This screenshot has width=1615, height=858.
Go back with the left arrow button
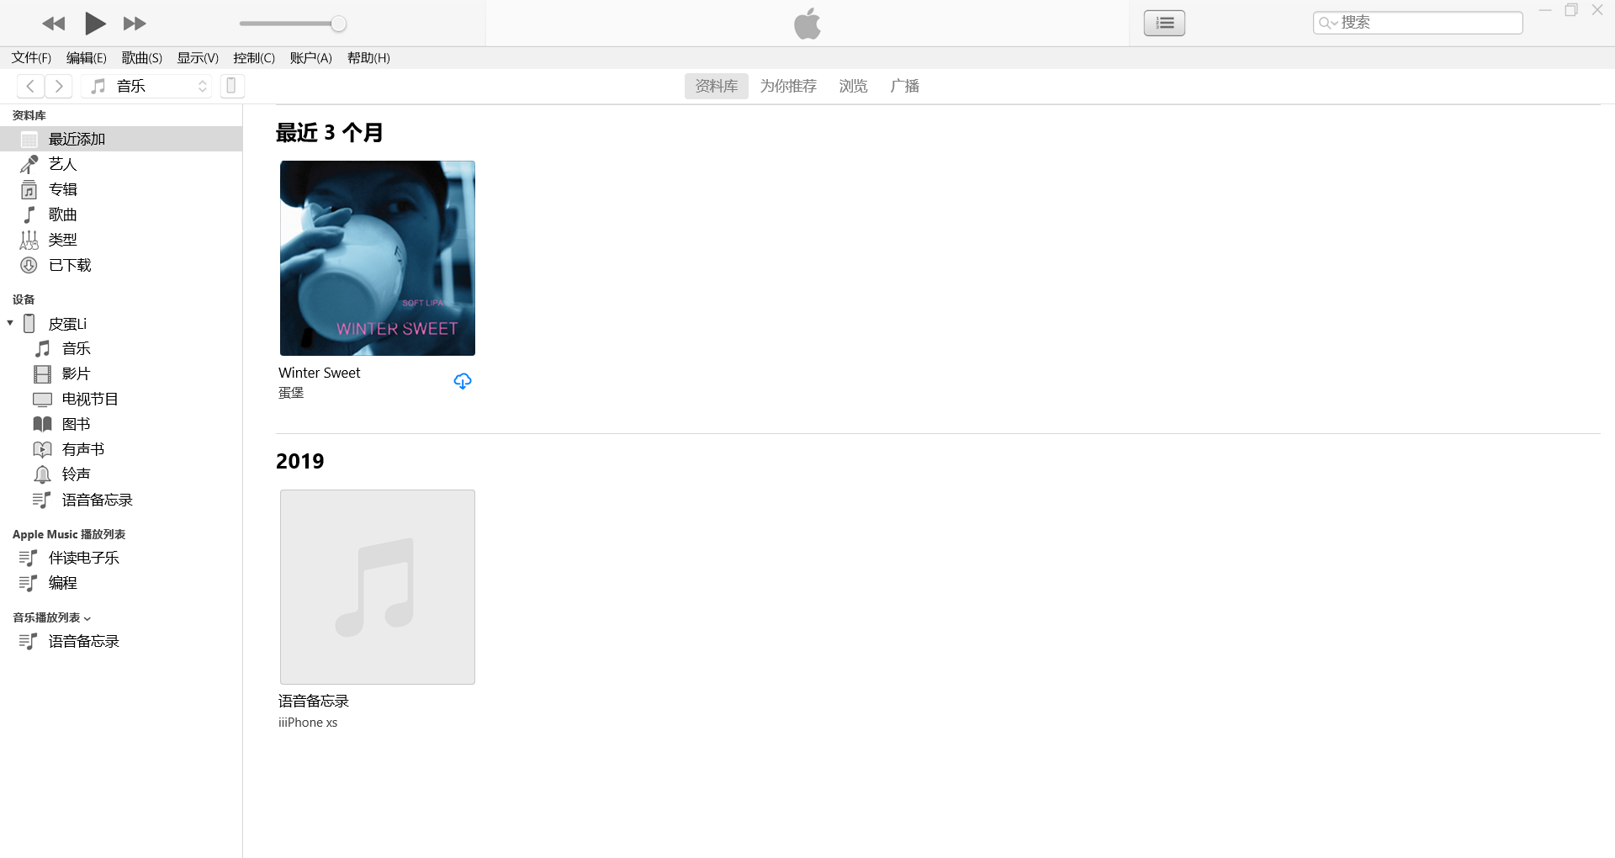[x=30, y=86]
